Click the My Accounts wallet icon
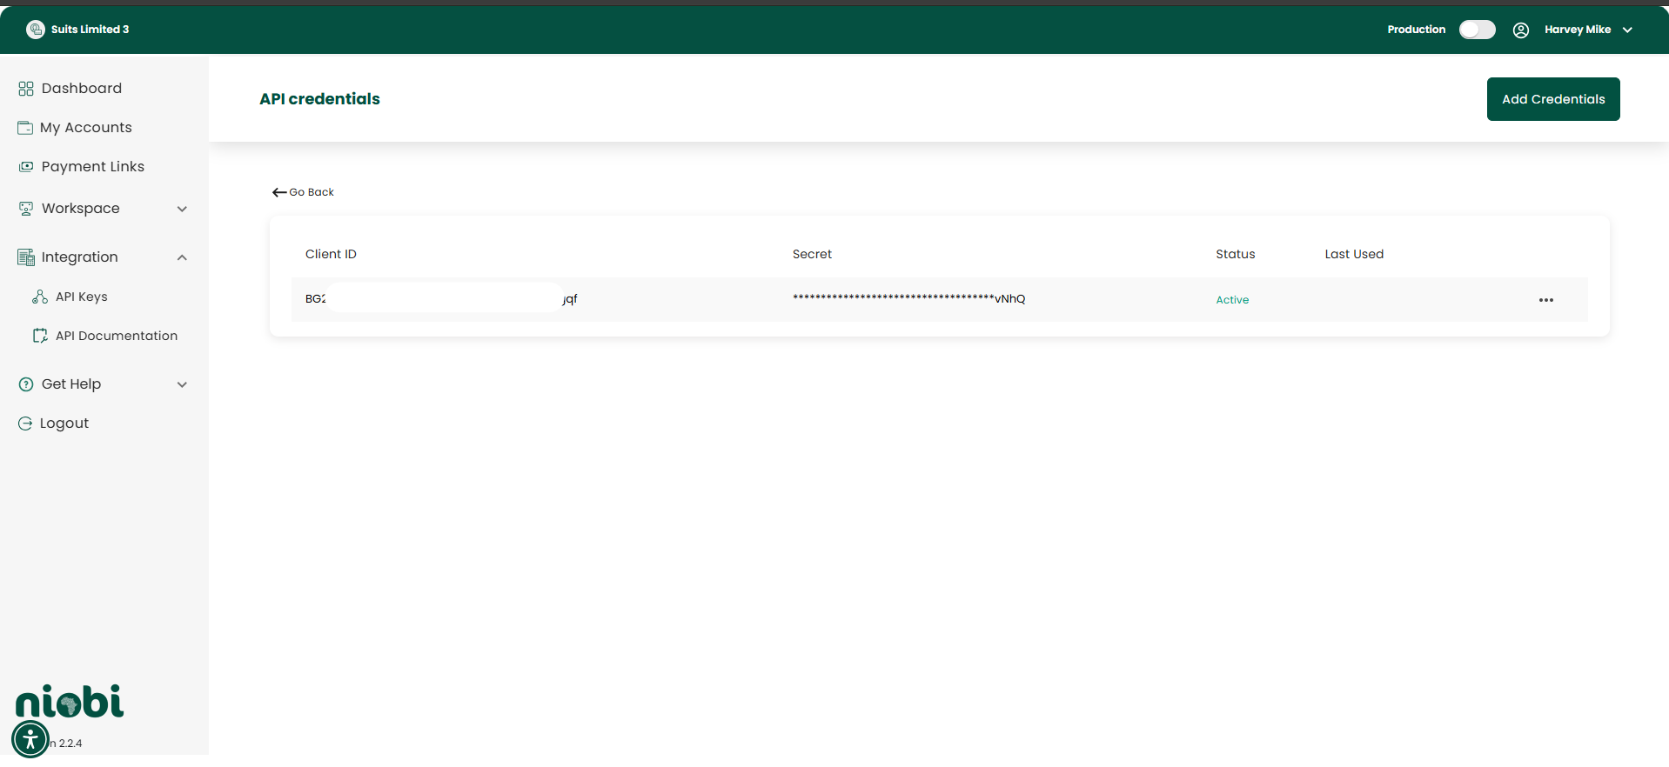Viewport: 1669px width, 767px height. tap(25, 128)
